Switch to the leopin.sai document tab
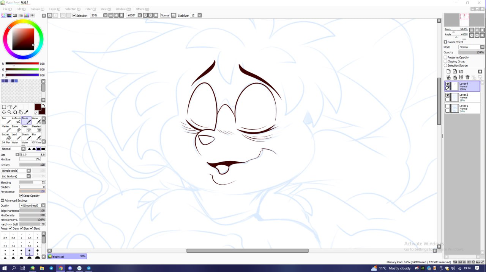 tap(67, 256)
